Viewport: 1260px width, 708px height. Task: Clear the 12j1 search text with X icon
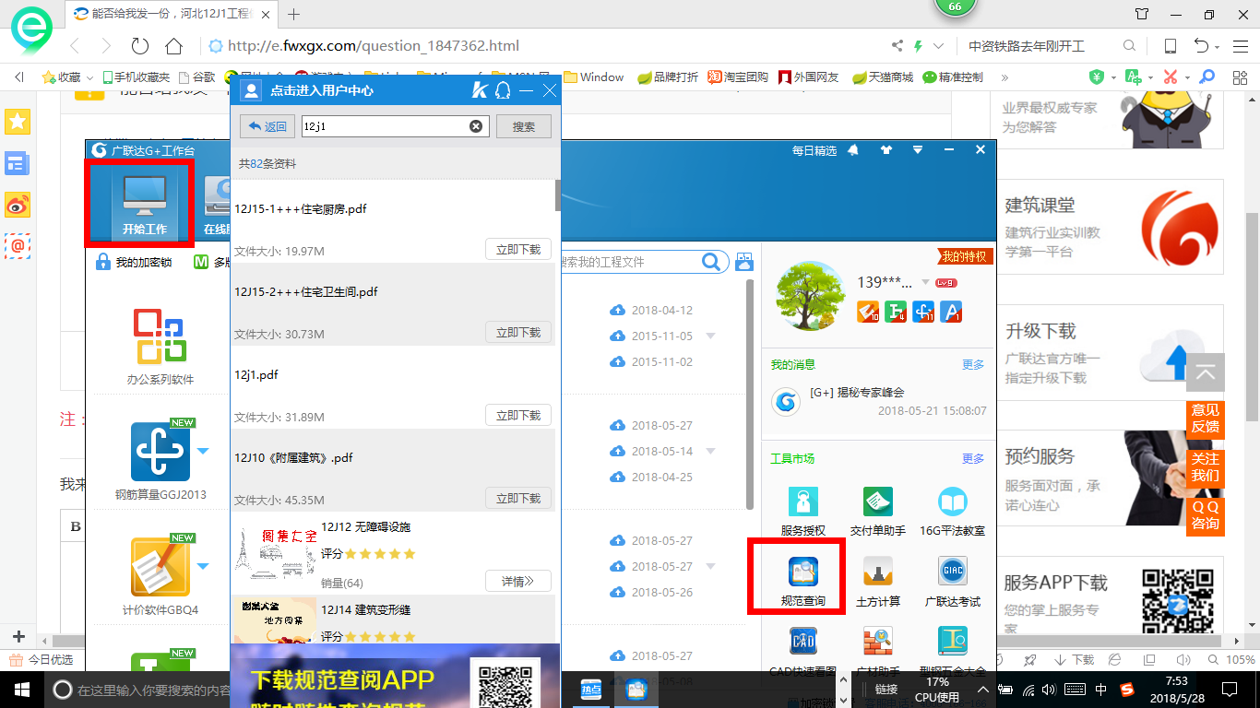pos(476,126)
